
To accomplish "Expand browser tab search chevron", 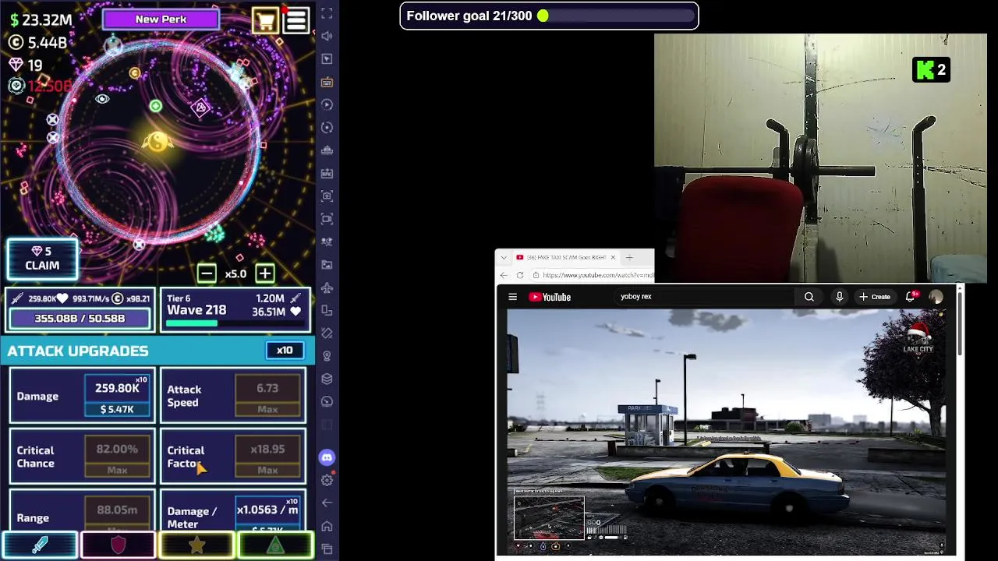I will (x=504, y=257).
